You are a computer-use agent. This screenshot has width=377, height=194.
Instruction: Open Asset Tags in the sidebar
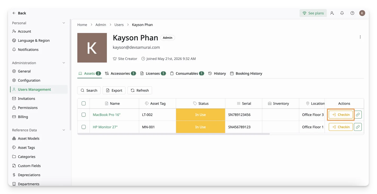(39, 148)
